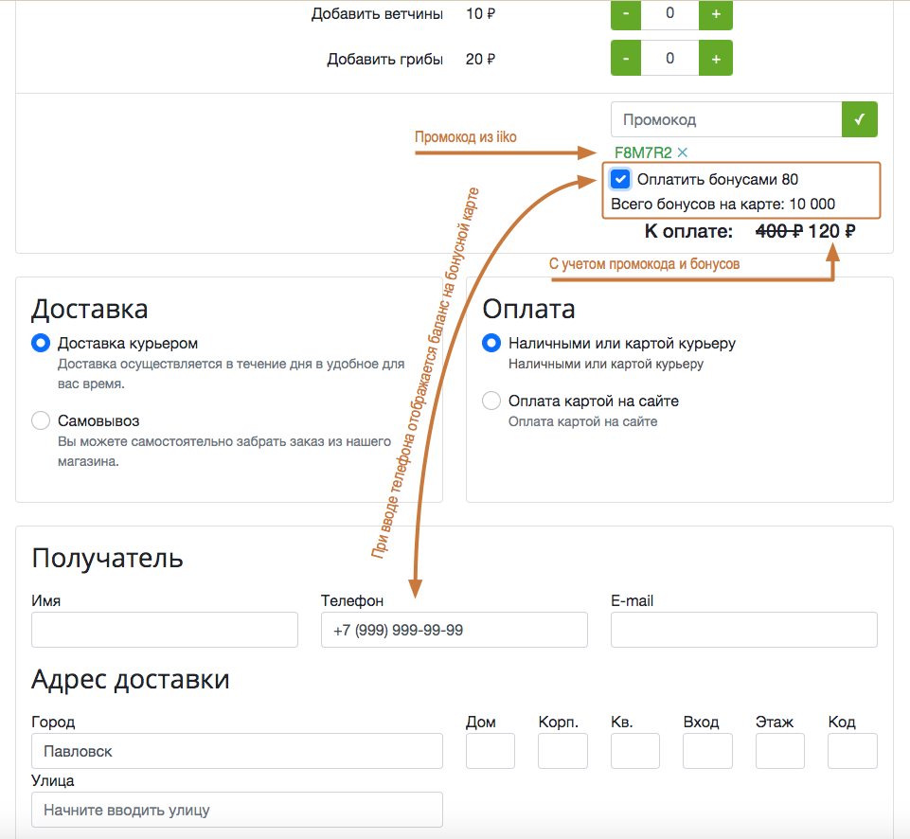Remove promo code F8M7R2 with X
Viewport: 910px width, 839px height.
[683, 152]
